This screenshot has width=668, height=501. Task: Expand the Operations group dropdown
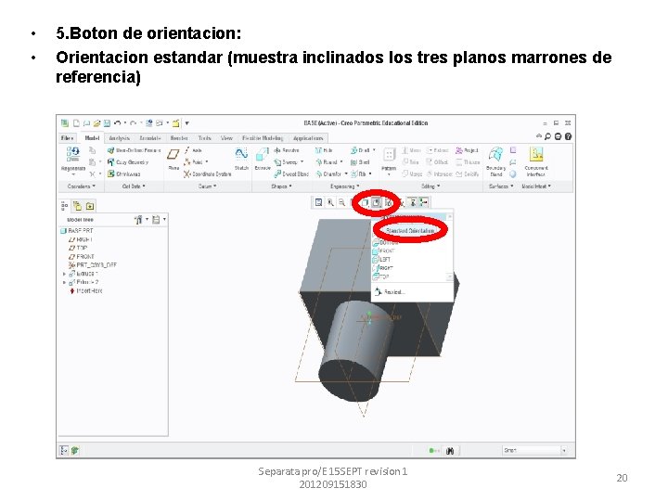pyautogui.click(x=81, y=186)
